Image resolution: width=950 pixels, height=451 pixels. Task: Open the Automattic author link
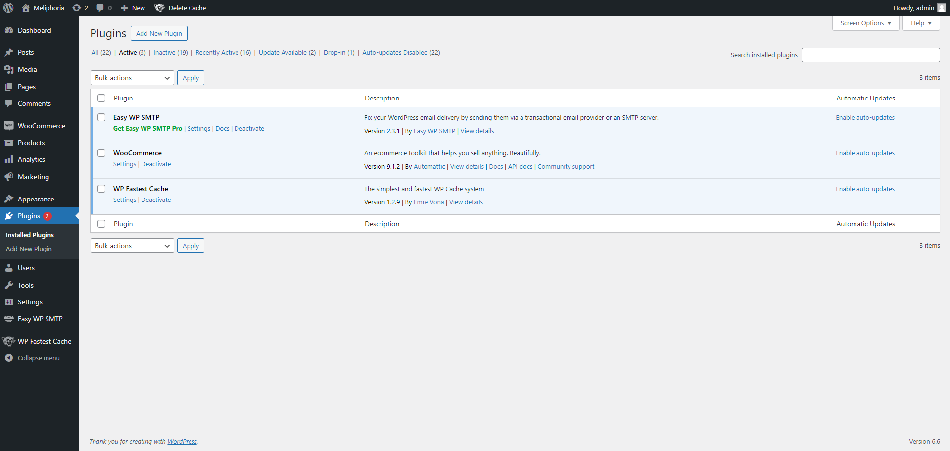pyautogui.click(x=429, y=166)
